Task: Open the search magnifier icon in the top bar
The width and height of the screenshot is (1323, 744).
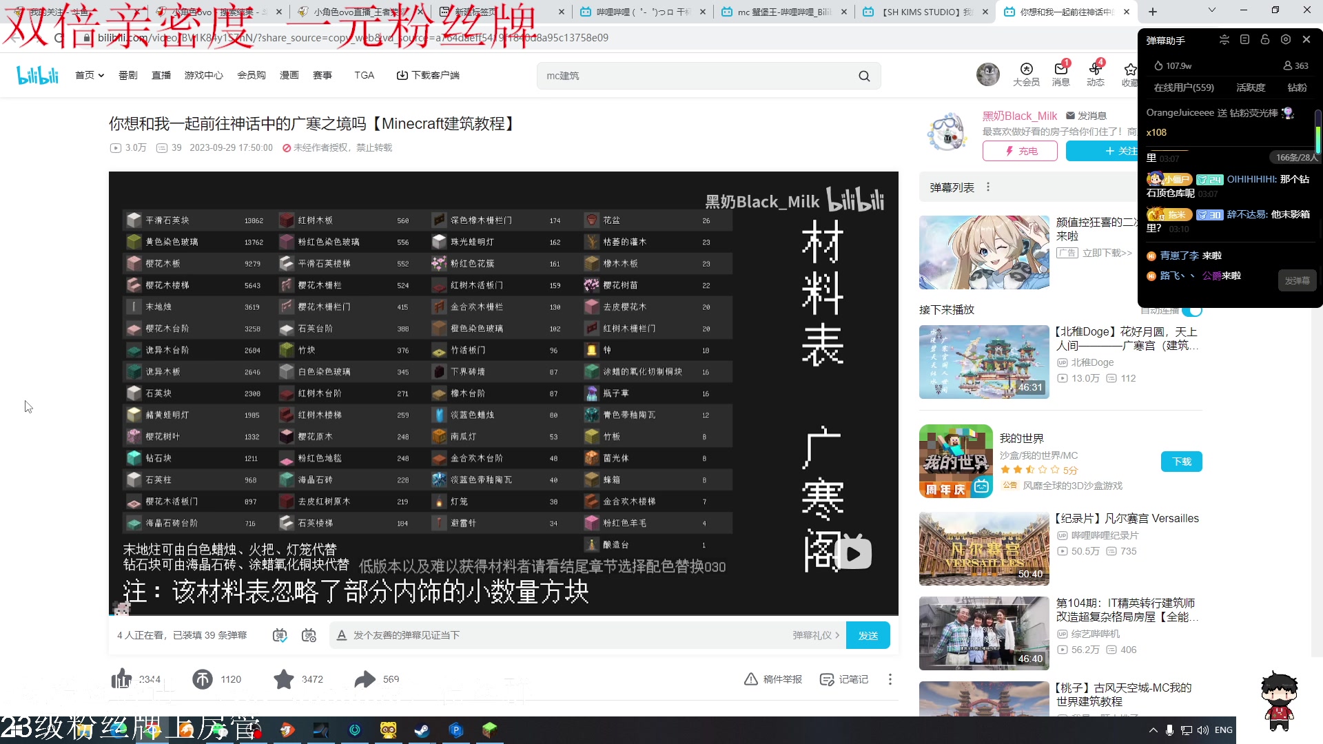Action: [x=864, y=76]
